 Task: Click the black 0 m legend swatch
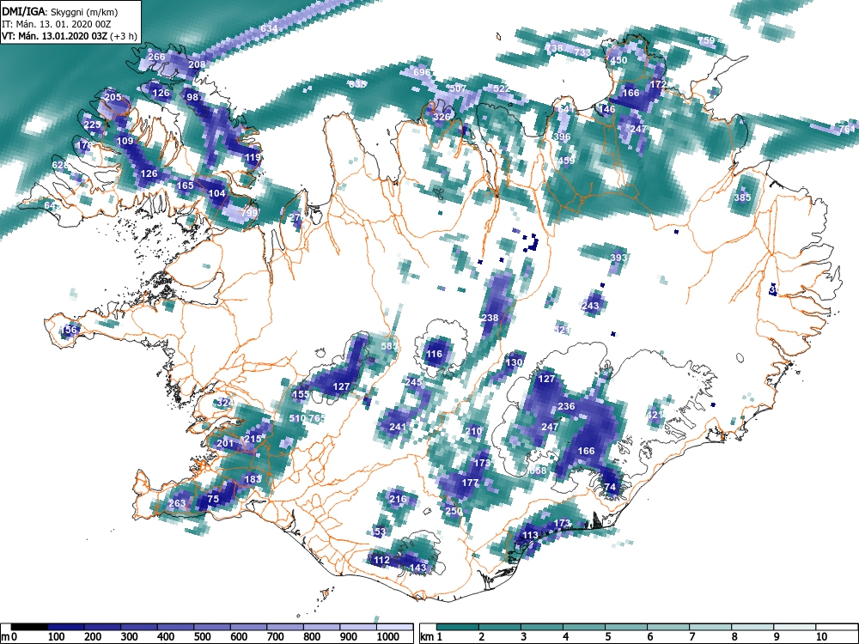(29, 627)
